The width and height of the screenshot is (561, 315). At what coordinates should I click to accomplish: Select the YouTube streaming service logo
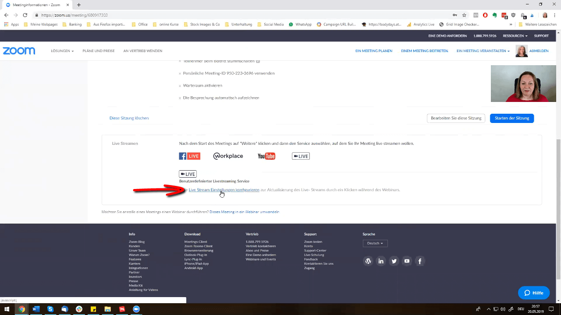[266, 156]
